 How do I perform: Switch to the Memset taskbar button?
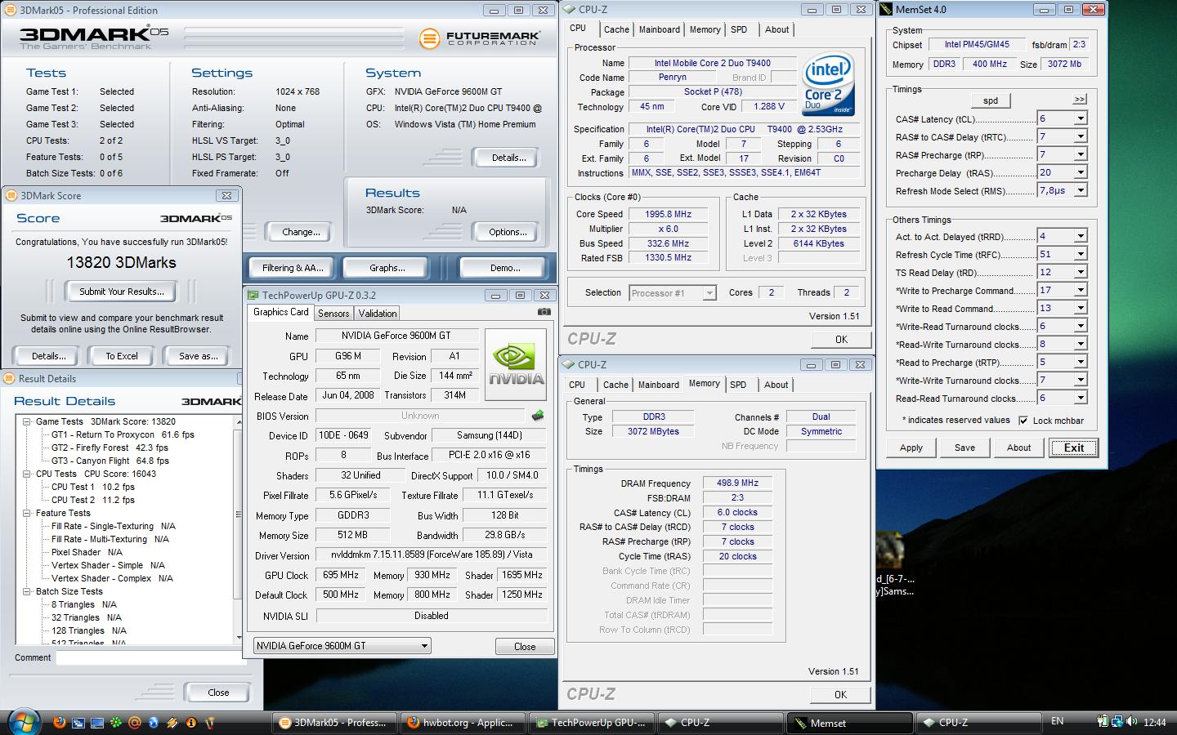[850, 723]
